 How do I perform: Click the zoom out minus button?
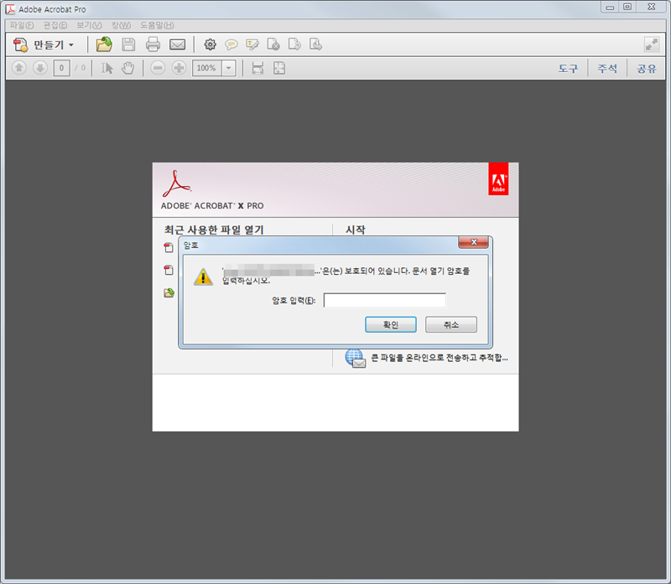tap(158, 68)
